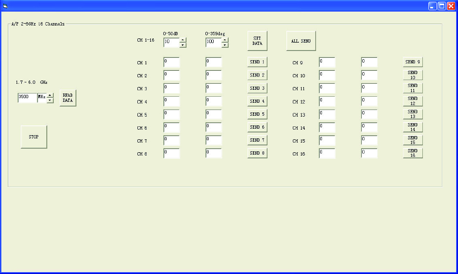This screenshot has width=458, height=274.
Task: Select the CH 1 attenuation input field
Action: (x=172, y=62)
